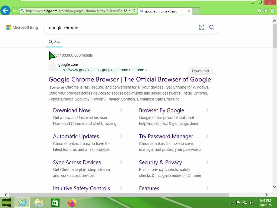The height and width of the screenshot is (208, 277).
Task: Click Internet Explorer on the taskbar
Action: click(x=22, y=203)
